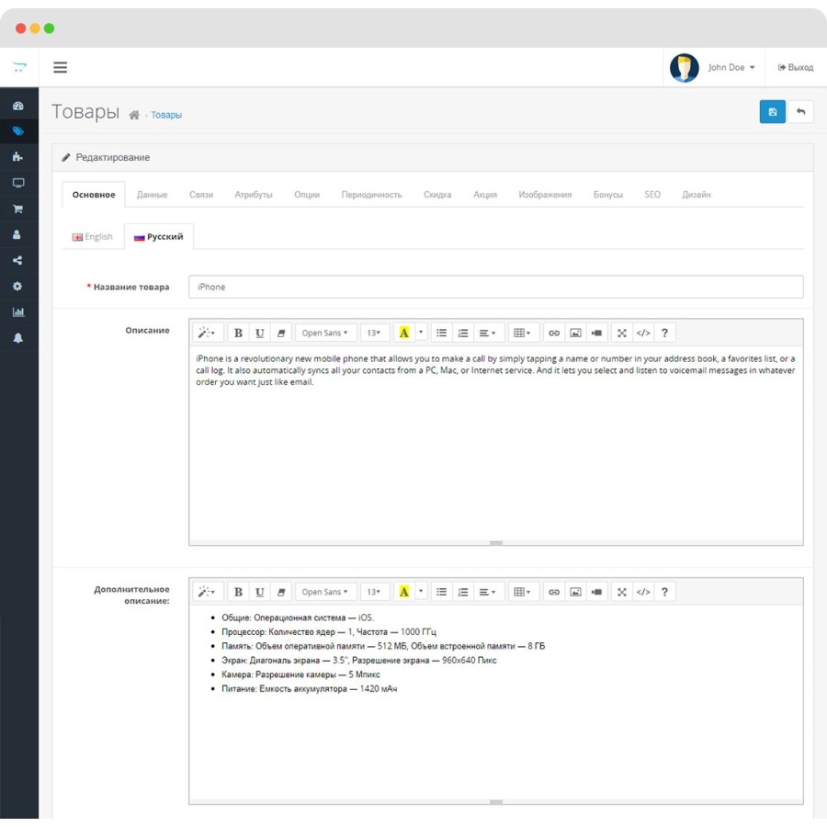The width and height of the screenshot is (827, 827).
Task: Open code view in Дополнительное описание editor
Action: point(643,592)
